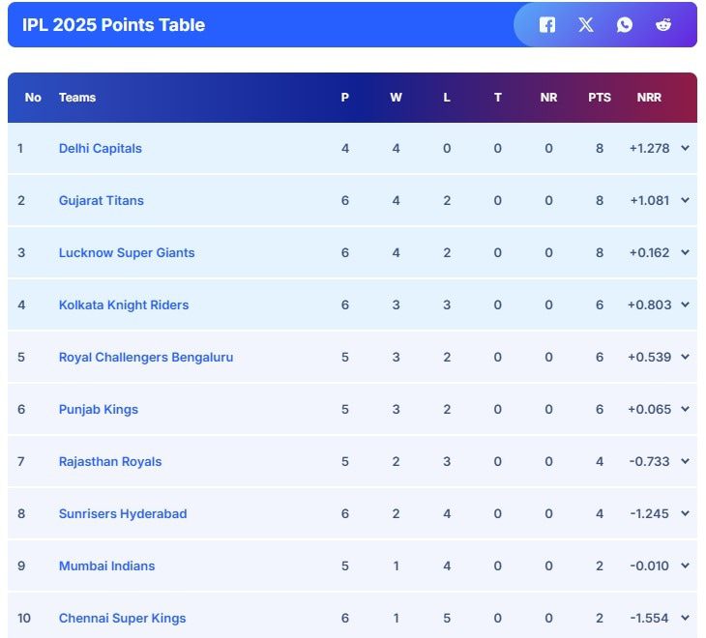Expand Rajasthan Royals row chevron
Image resolution: width=706 pixels, height=638 pixels.
click(685, 461)
